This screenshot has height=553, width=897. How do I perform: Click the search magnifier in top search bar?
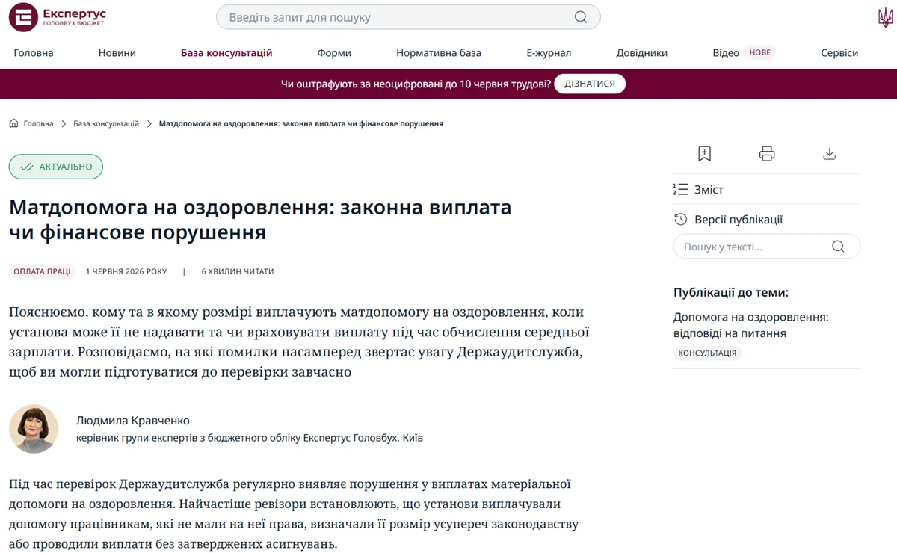point(581,17)
